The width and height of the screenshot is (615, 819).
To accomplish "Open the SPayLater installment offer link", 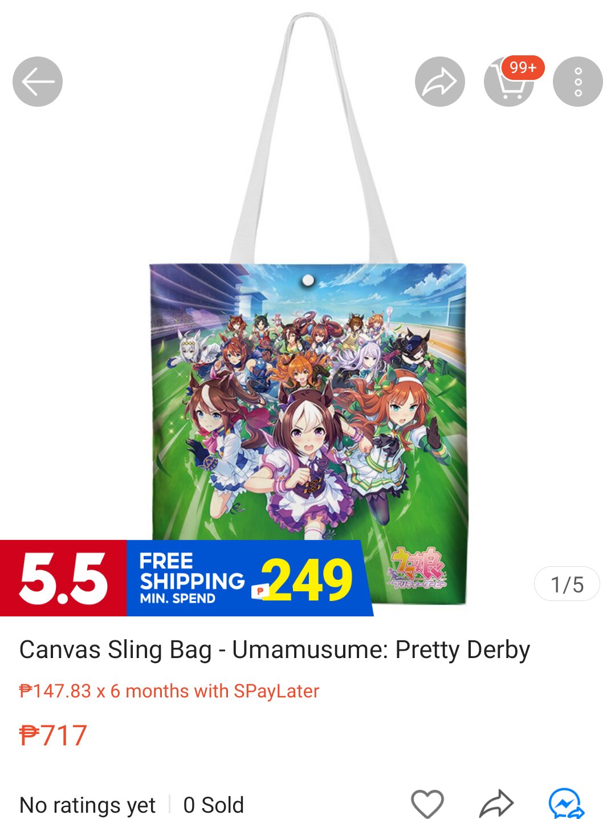I will pyautogui.click(x=169, y=691).
